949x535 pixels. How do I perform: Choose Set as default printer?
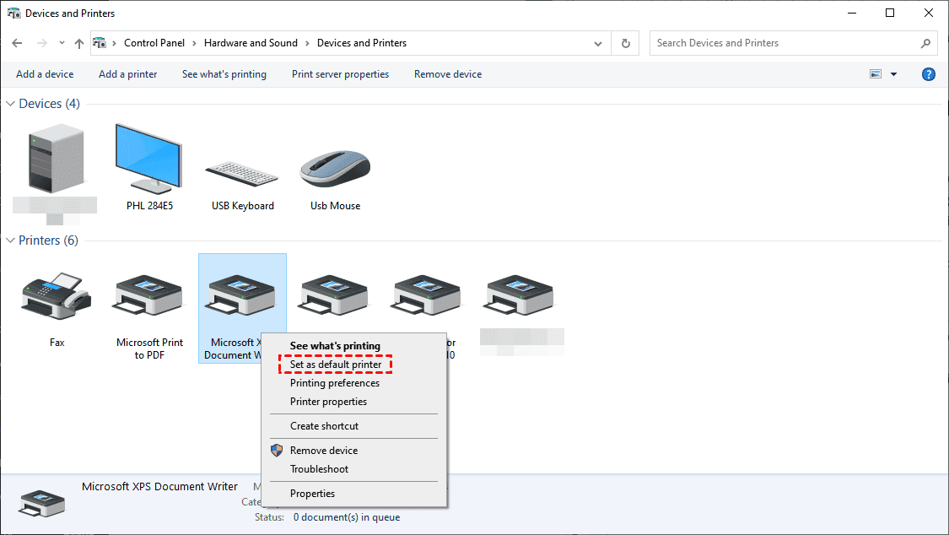tap(336, 365)
